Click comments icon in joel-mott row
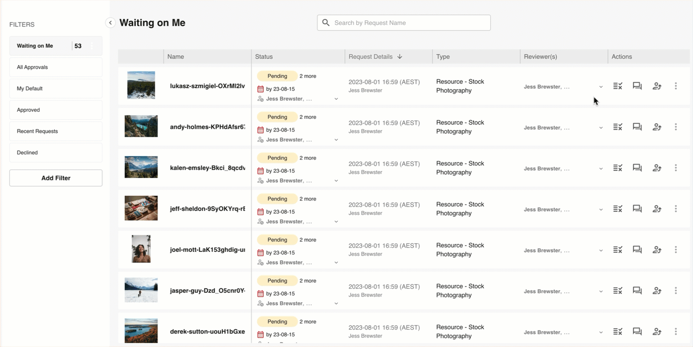The image size is (693, 347). pos(637,250)
